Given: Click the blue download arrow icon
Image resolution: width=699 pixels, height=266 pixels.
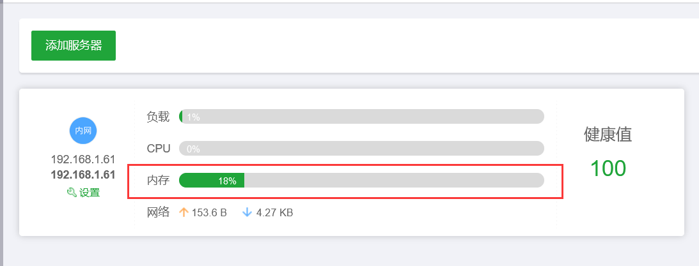Looking at the screenshot, I should 247,212.
